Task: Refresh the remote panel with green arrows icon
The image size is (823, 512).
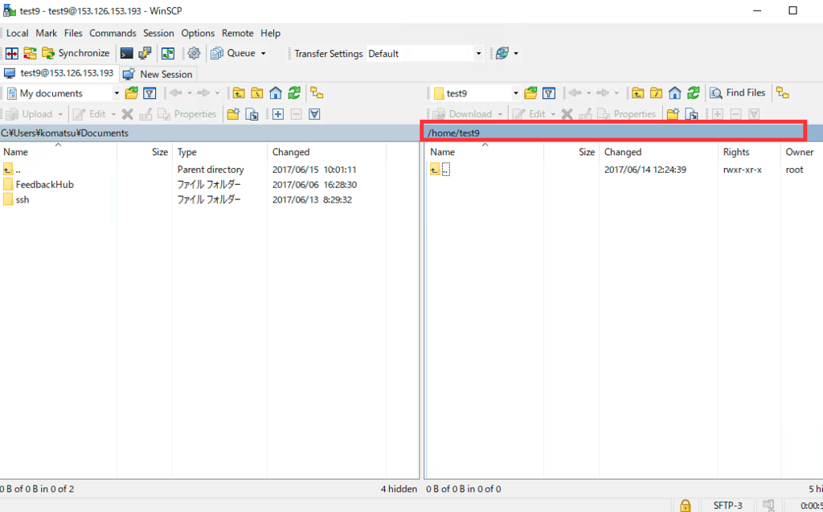Action: [694, 93]
